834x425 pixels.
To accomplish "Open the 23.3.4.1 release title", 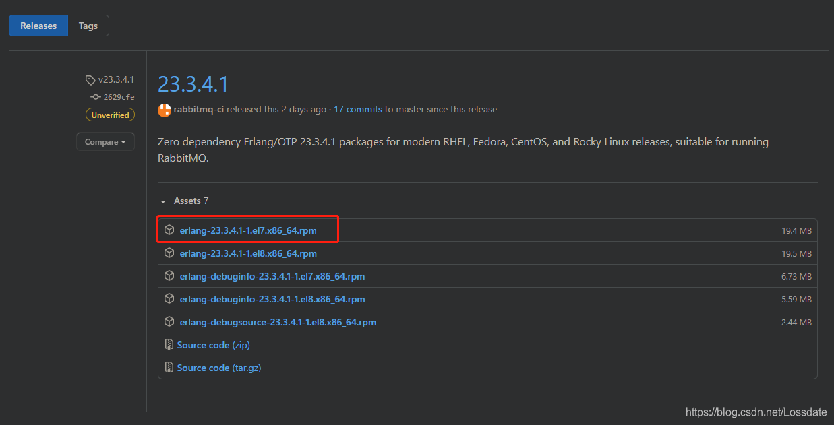I will point(193,84).
